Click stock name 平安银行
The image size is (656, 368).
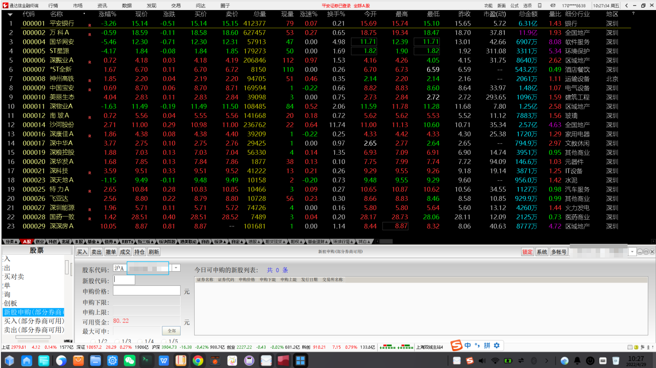pos(62,23)
